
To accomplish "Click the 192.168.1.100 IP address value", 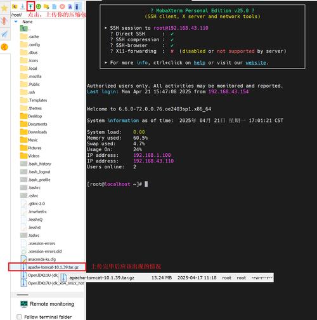I will point(152,155).
